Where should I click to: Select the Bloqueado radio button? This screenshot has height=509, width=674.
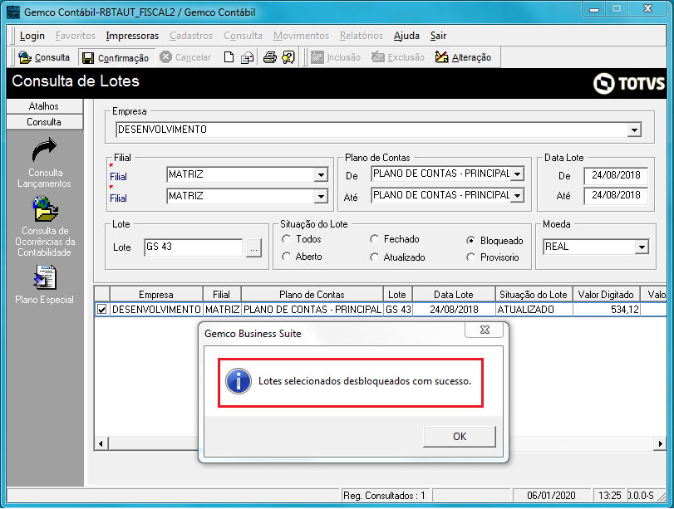click(x=471, y=241)
